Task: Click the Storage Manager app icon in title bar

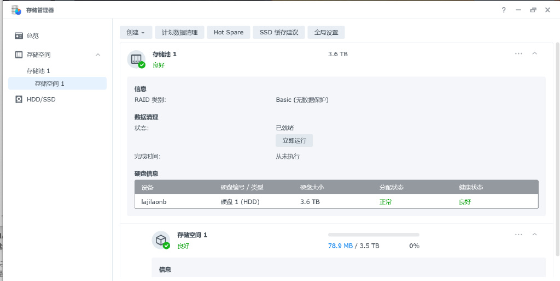Action: tap(16, 10)
